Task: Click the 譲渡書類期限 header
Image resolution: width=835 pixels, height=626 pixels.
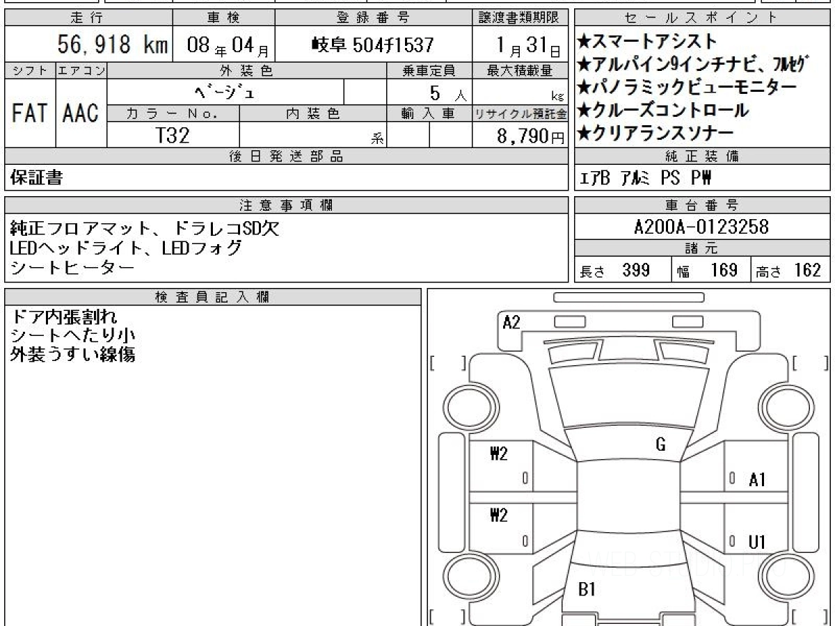Action: 520,18
